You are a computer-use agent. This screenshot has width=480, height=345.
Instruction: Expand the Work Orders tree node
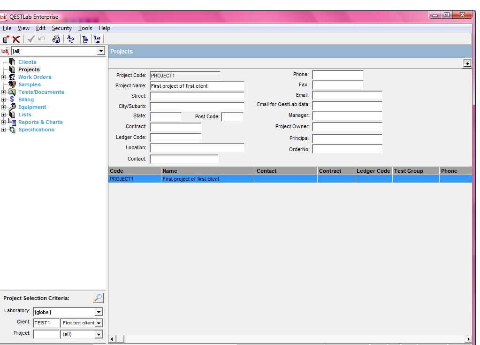click(4, 77)
